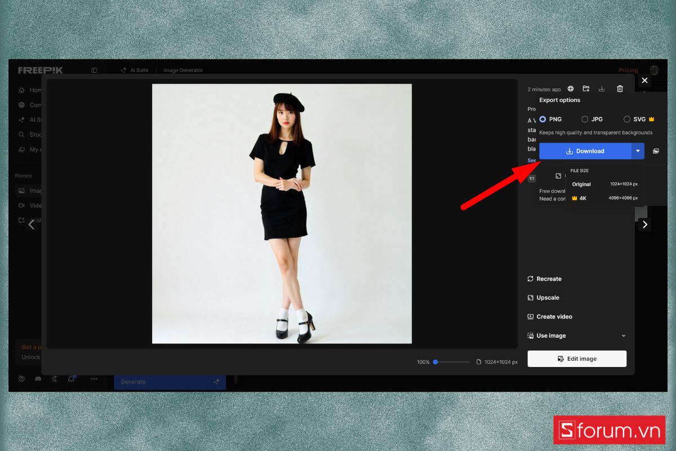Go to the next image arrow
Image resolution: width=676 pixels, height=451 pixels.
(645, 224)
